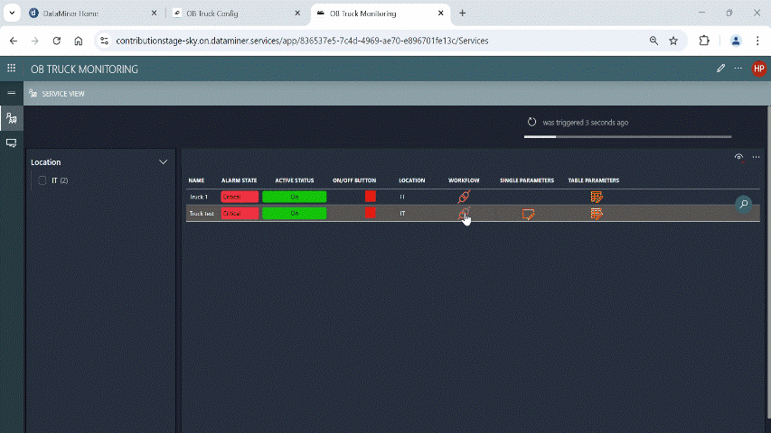Click Truck 1 Critical alarm state
This screenshot has height=433, width=771.
pos(240,197)
